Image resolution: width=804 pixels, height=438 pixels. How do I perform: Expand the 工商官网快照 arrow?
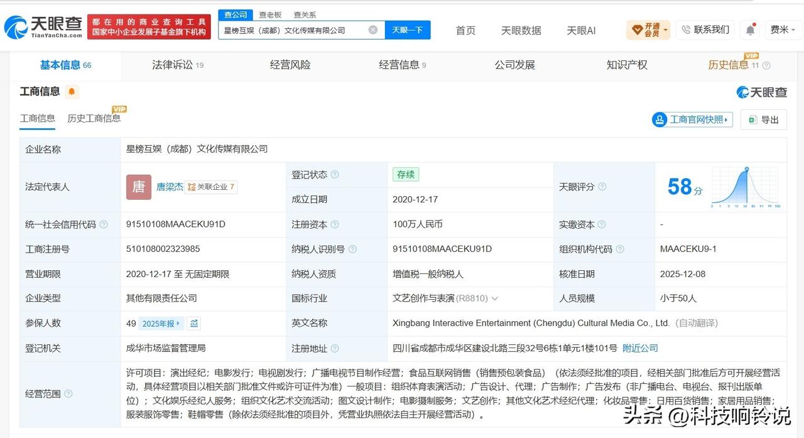[727, 119]
